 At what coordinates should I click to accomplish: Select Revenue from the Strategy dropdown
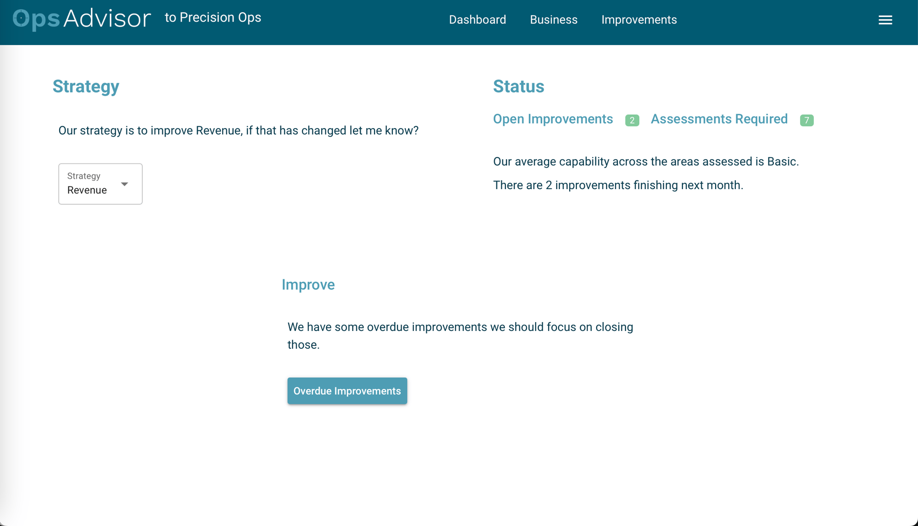coord(100,184)
